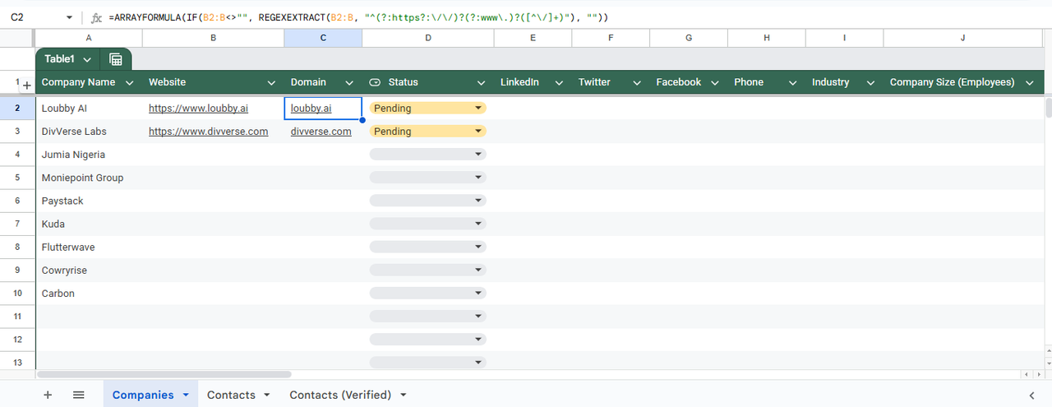Click the horizontal scrollbar thumb
Image resolution: width=1052 pixels, height=407 pixels.
tap(164, 374)
